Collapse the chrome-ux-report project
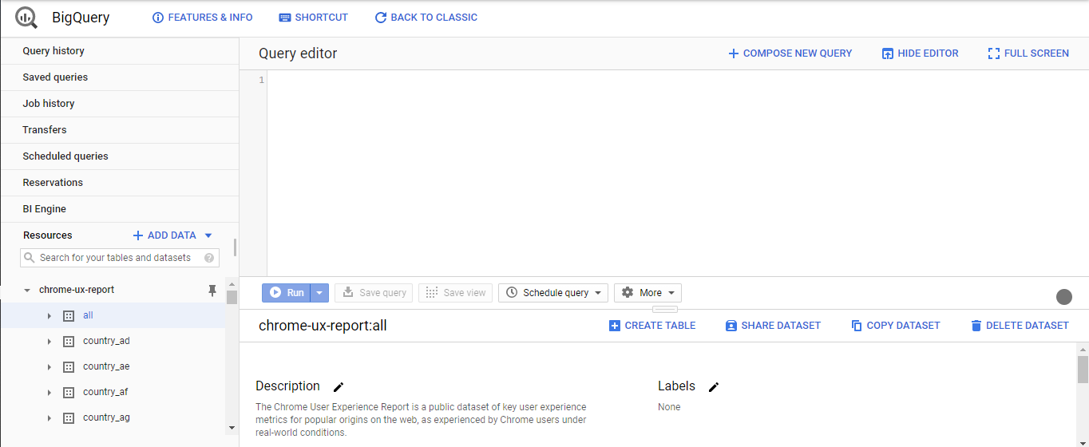Image resolution: width=1089 pixels, height=447 pixels. tap(27, 291)
